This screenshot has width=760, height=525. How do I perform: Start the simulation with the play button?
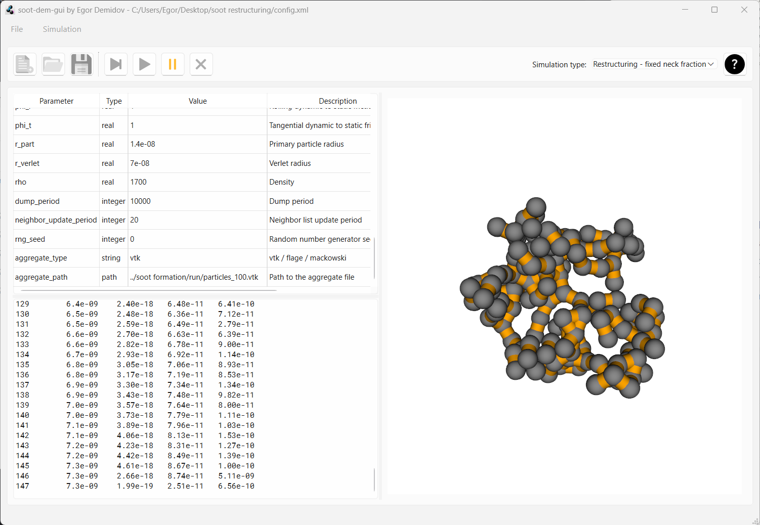[x=144, y=64]
